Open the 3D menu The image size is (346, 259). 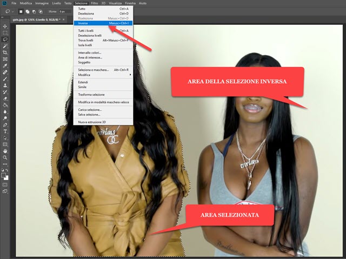103,3
